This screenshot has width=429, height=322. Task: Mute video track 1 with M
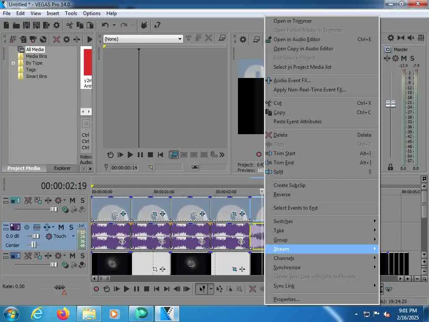[x=72, y=200]
